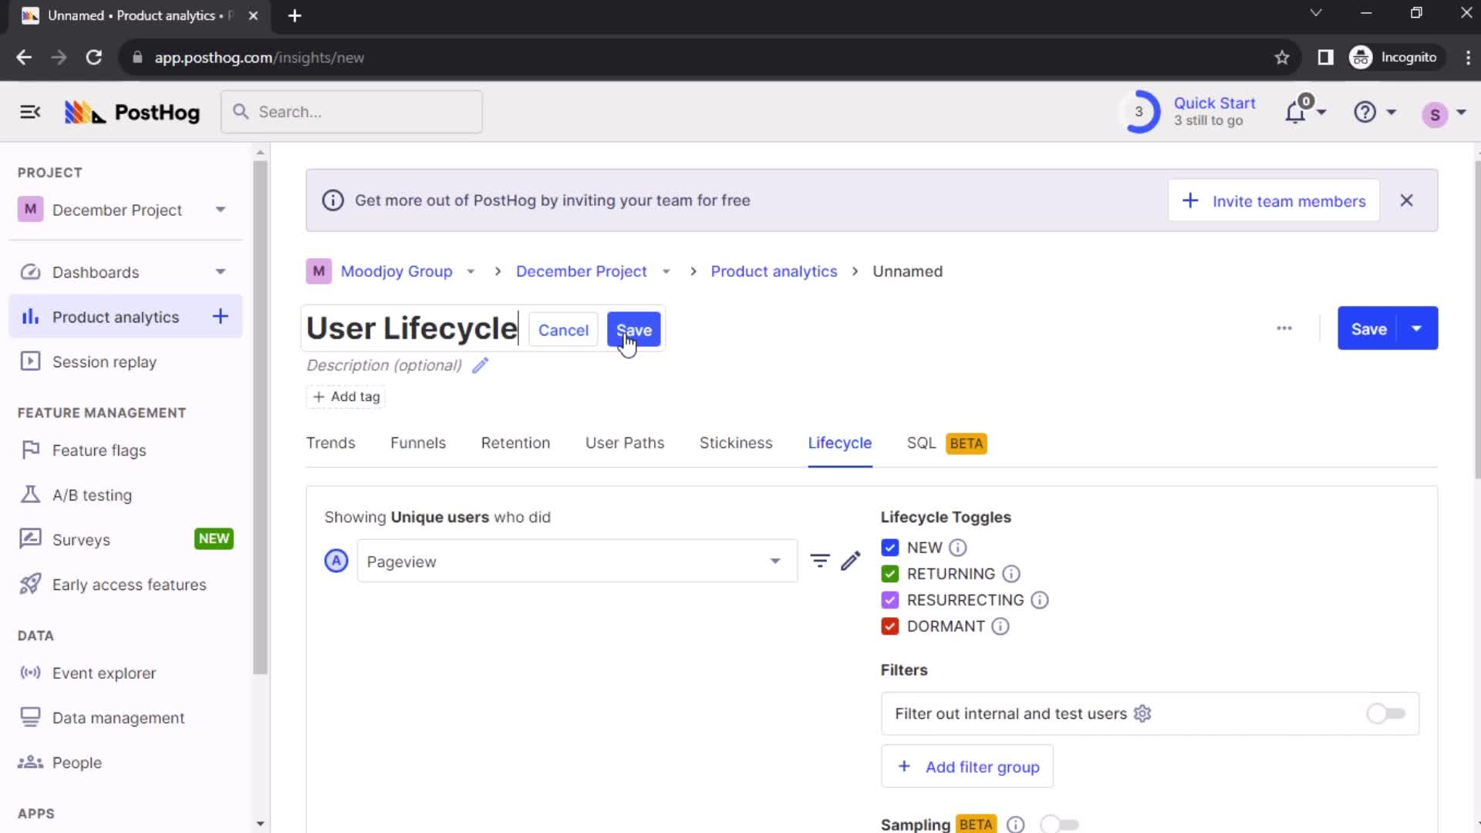Collapse the sidebar with hamburger icon
Image resolution: width=1481 pixels, height=833 pixels.
[x=30, y=113]
